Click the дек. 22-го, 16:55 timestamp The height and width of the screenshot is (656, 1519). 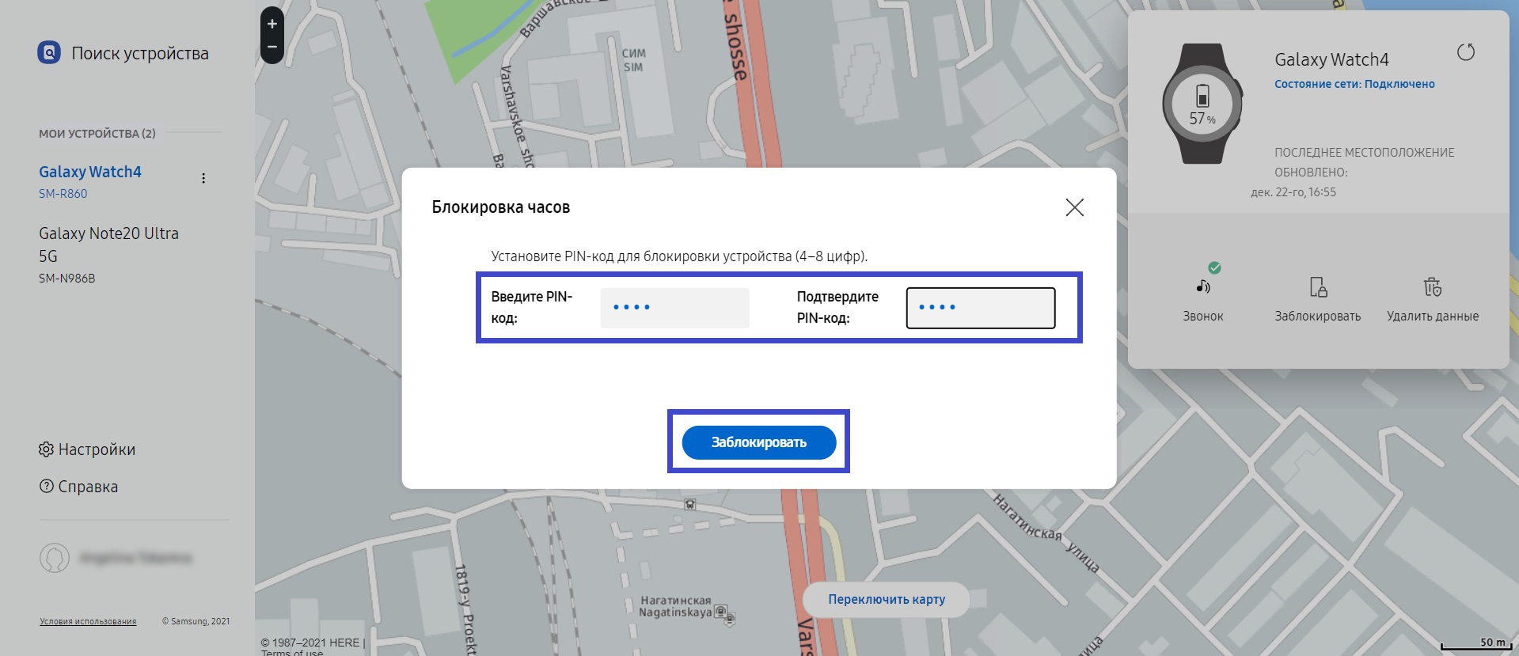1293,192
